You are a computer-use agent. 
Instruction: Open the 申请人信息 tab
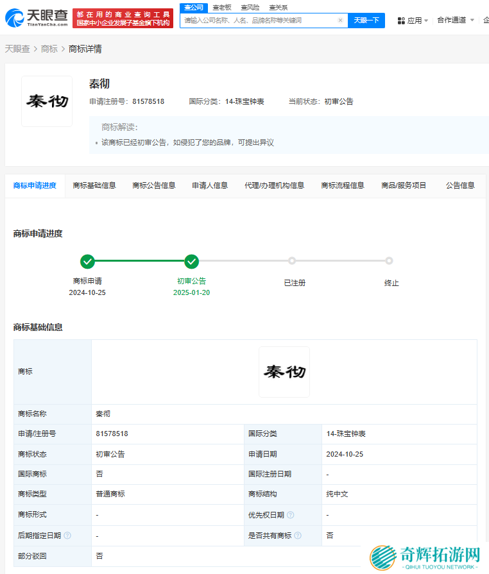(210, 185)
